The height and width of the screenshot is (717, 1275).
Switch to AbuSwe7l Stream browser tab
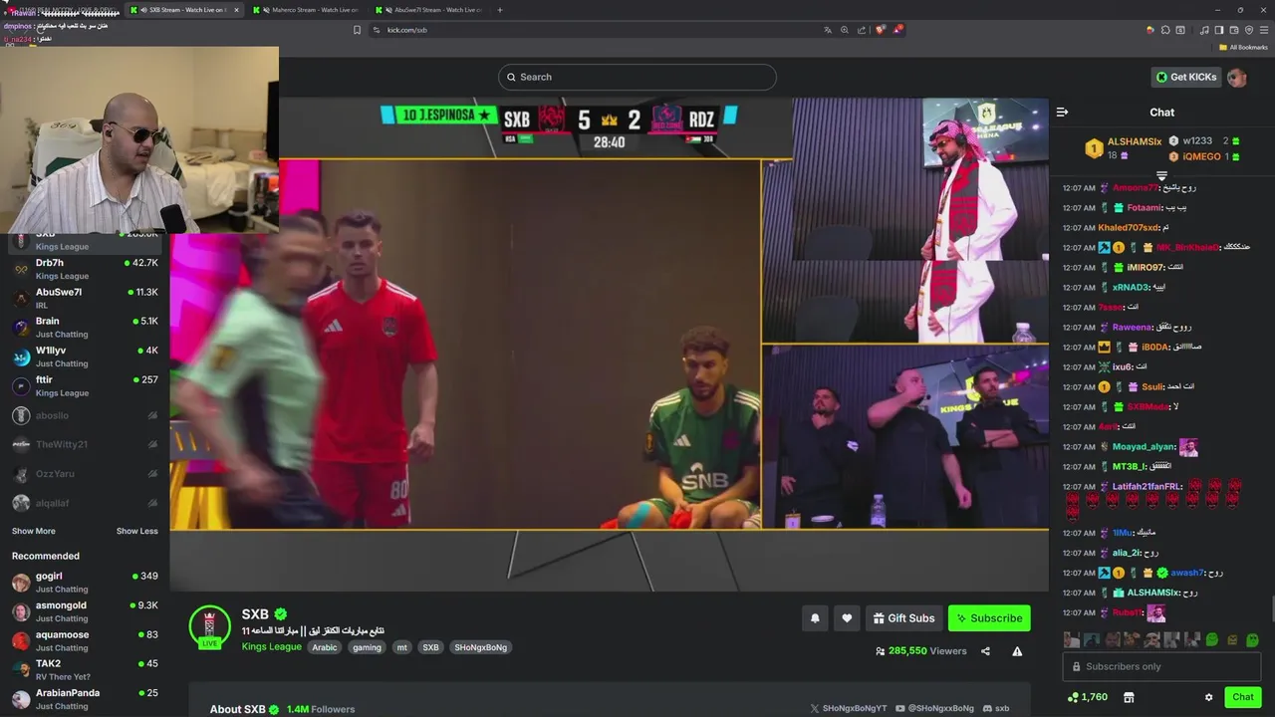coord(430,10)
